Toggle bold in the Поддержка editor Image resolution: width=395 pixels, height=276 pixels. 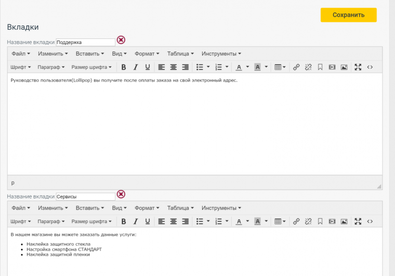(x=124, y=67)
